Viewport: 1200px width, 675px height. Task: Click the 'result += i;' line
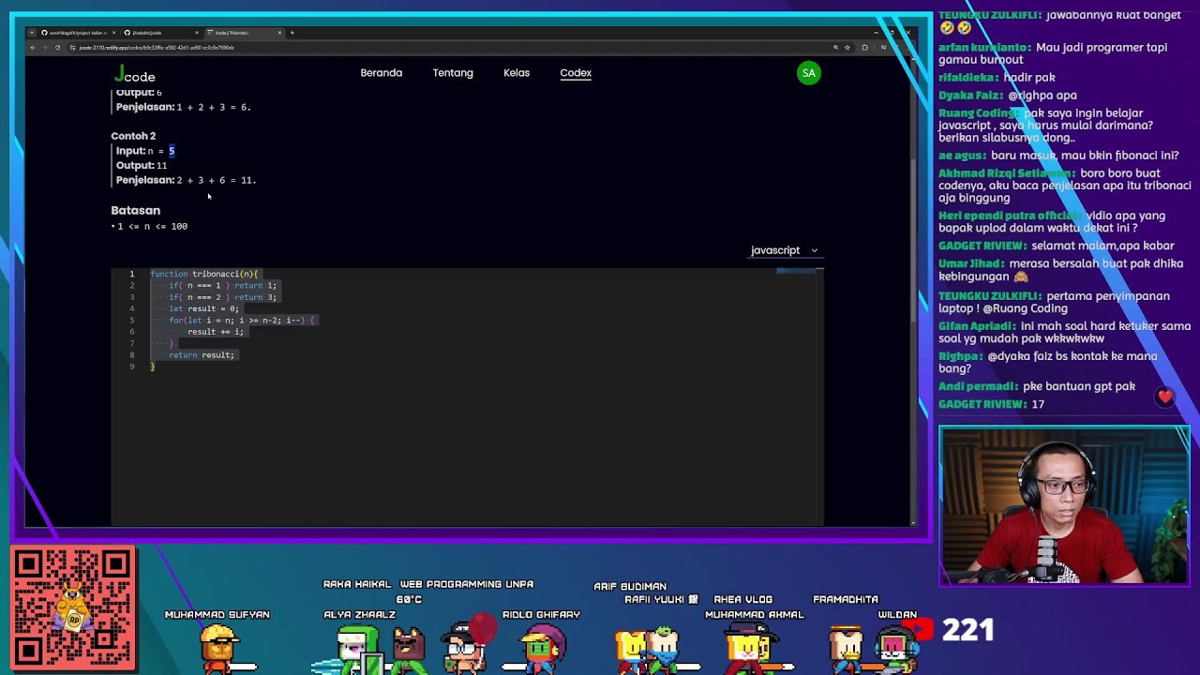[x=216, y=331]
